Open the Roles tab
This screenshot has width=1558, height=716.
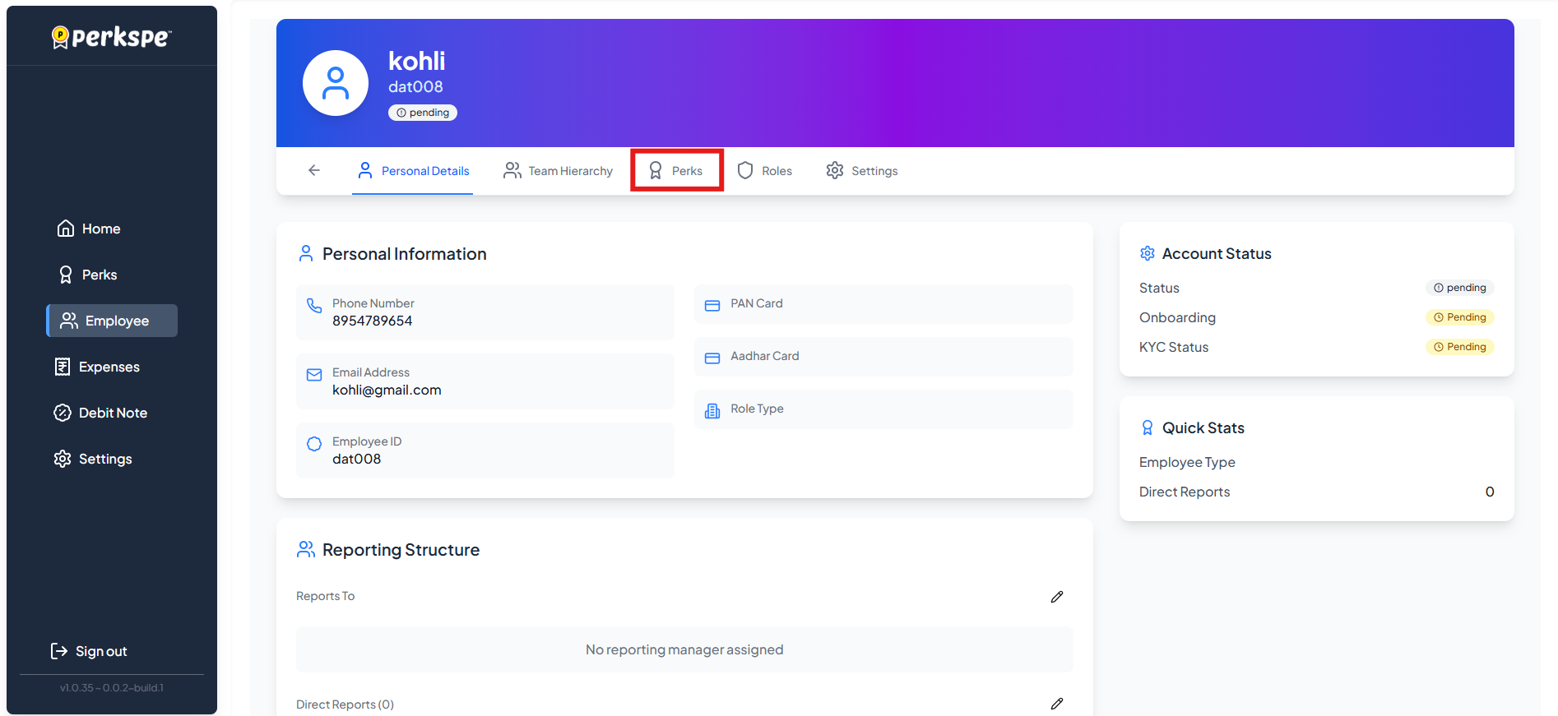coord(765,171)
